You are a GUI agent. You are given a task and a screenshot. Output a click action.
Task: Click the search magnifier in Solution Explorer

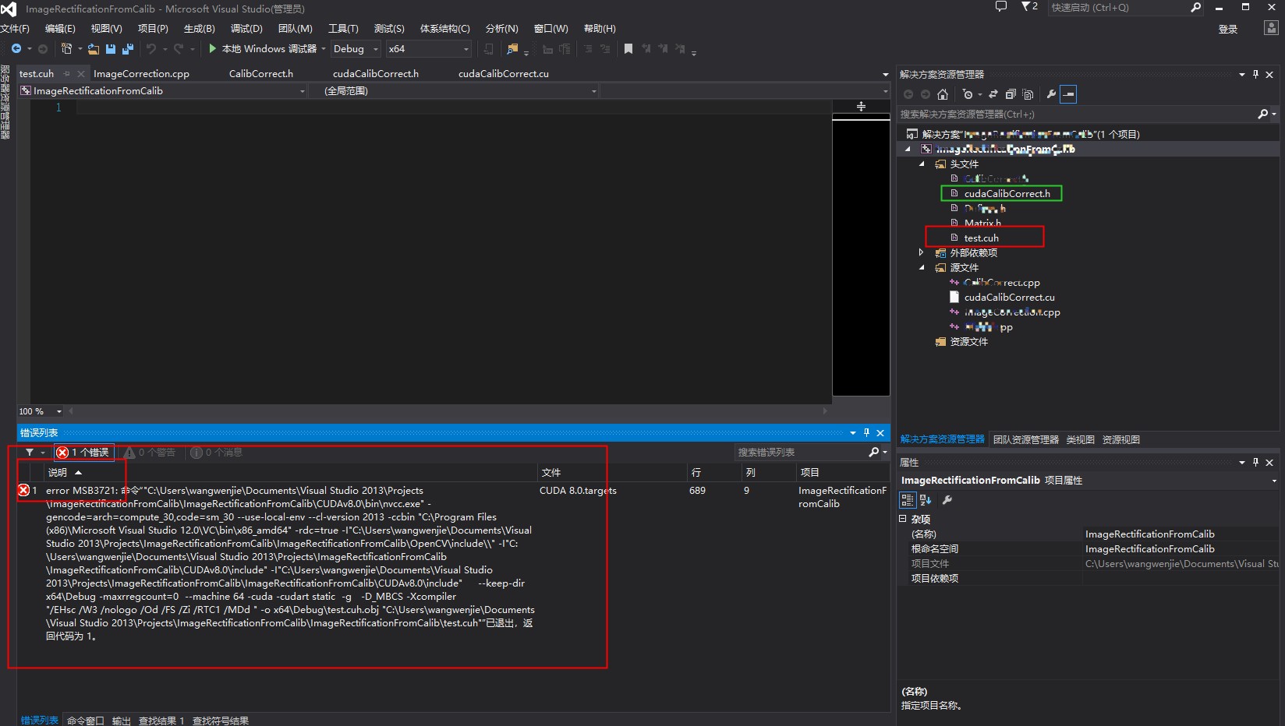click(x=1263, y=114)
